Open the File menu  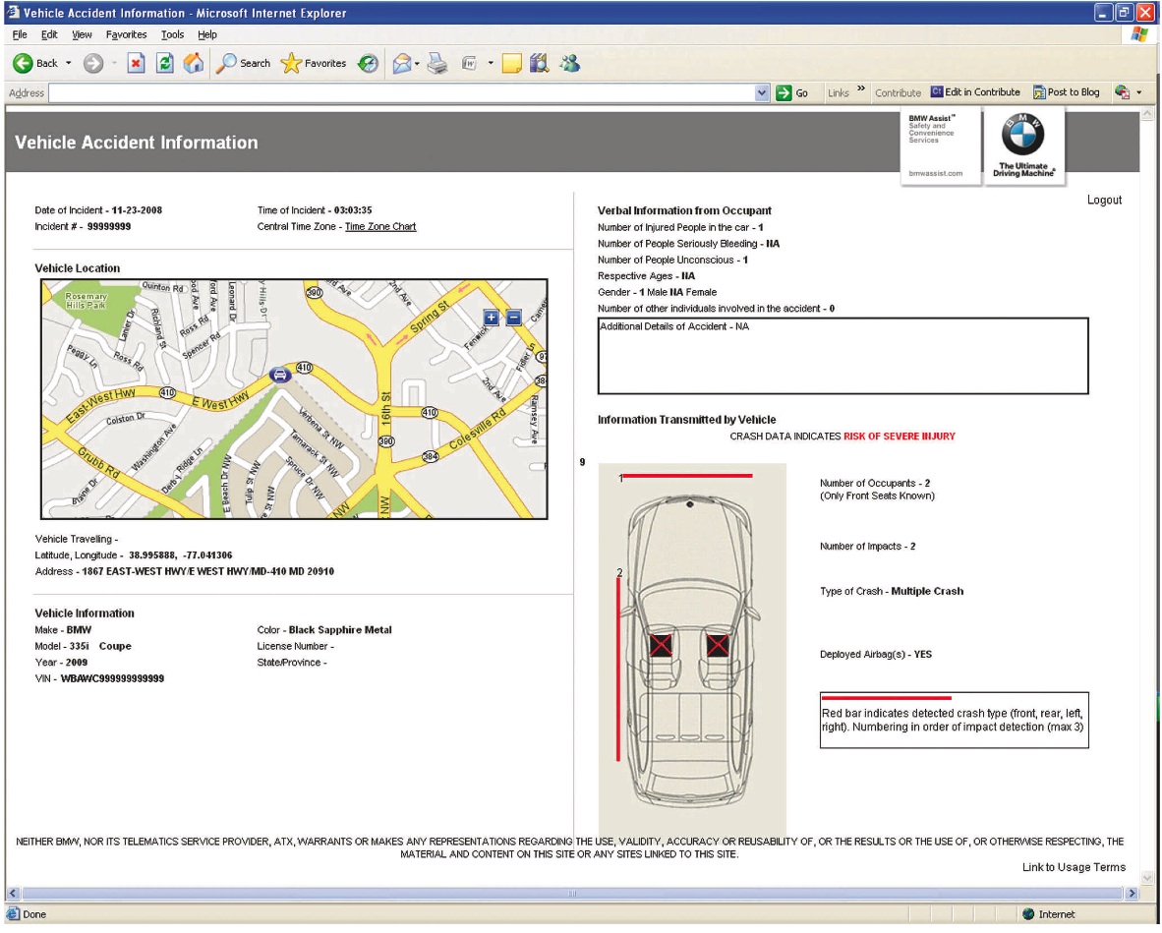point(20,34)
